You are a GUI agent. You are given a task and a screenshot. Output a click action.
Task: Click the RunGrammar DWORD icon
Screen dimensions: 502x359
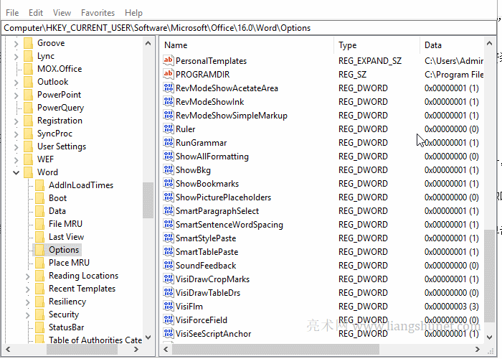point(169,142)
